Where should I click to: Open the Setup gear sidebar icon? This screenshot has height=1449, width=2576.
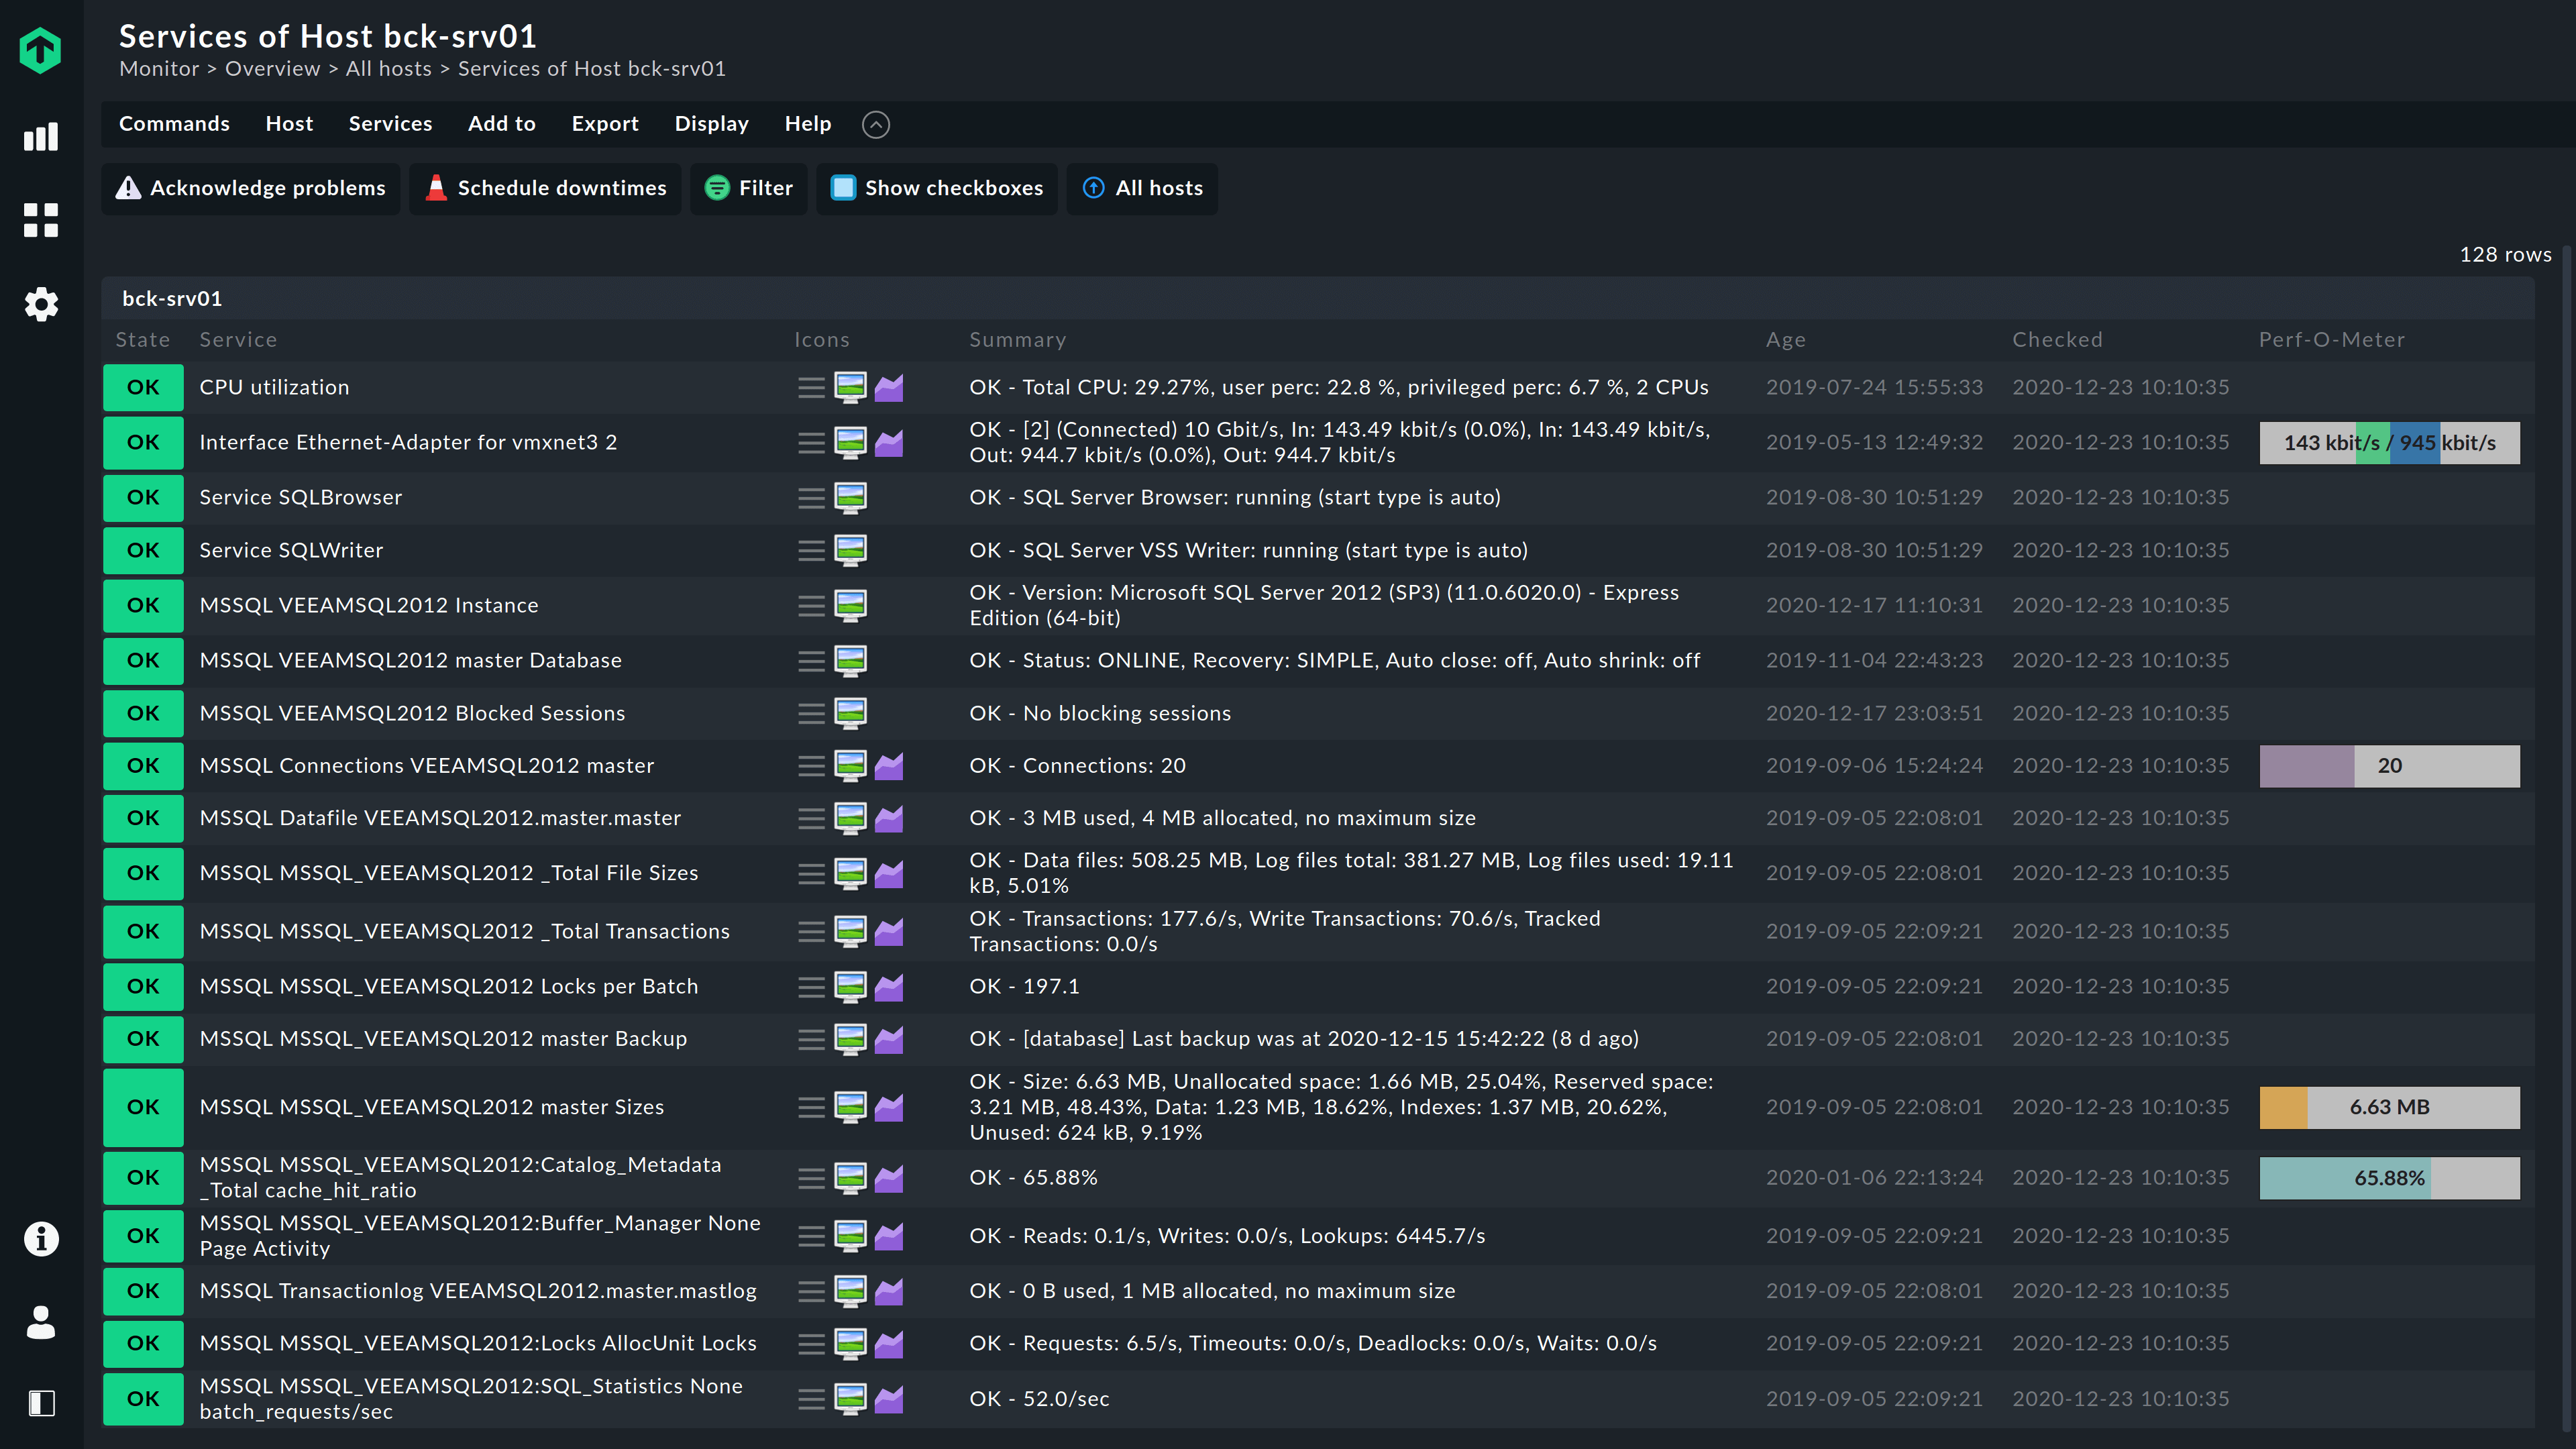[41, 304]
